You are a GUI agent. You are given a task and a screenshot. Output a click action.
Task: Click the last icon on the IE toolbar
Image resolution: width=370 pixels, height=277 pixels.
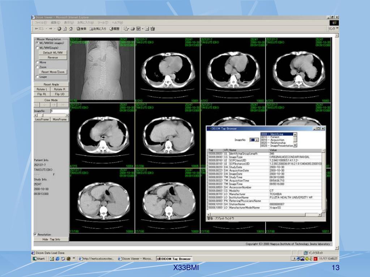pos(153,29)
